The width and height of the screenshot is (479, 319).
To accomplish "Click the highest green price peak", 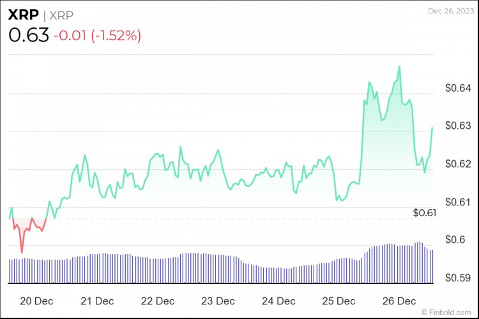I will 399,66.
